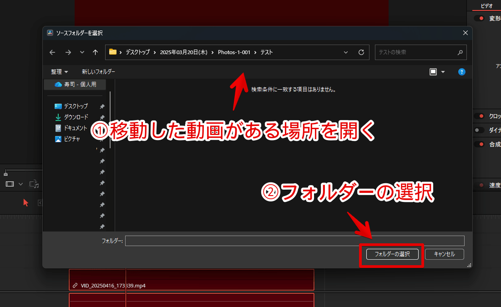
Task: Click the navigation pane scrollbar
Action: pos(110,118)
